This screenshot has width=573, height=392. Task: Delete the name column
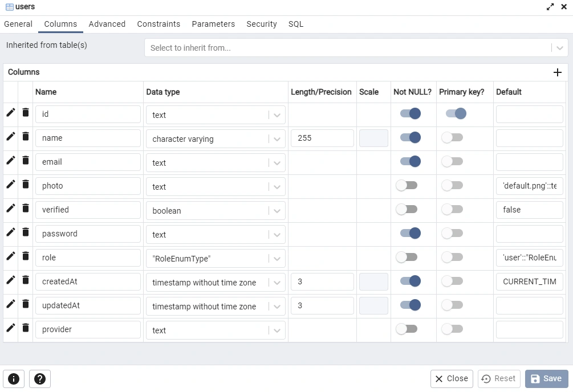coord(26,137)
